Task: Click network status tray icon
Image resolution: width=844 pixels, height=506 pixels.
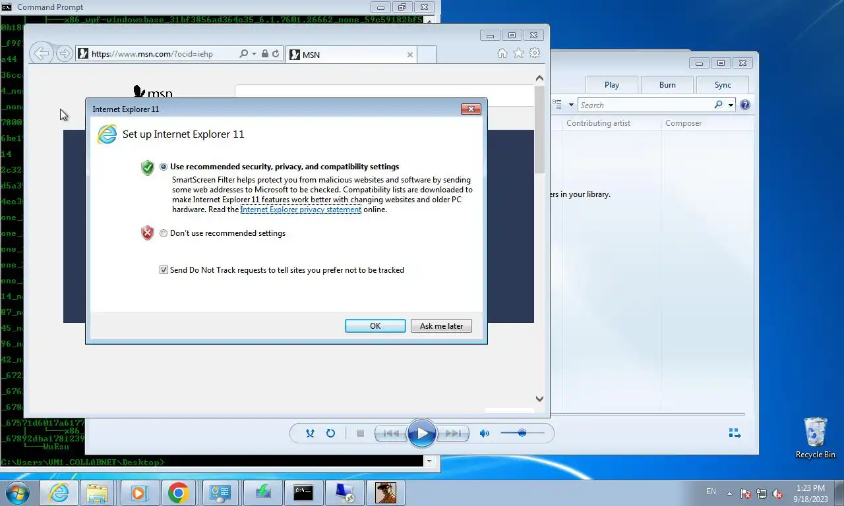Action: [x=762, y=493]
